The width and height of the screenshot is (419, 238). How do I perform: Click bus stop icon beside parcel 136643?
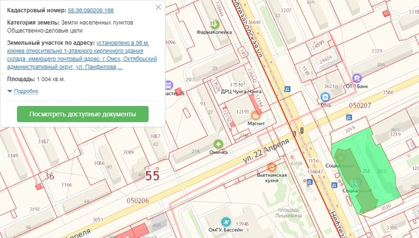click(310, 182)
